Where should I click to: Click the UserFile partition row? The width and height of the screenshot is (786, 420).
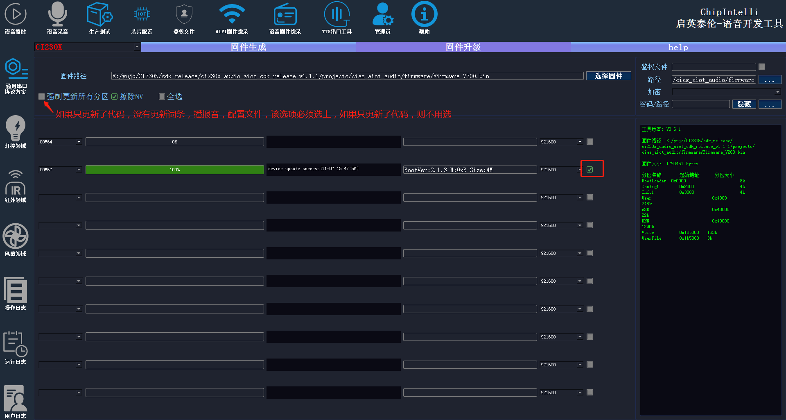tap(677, 238)
